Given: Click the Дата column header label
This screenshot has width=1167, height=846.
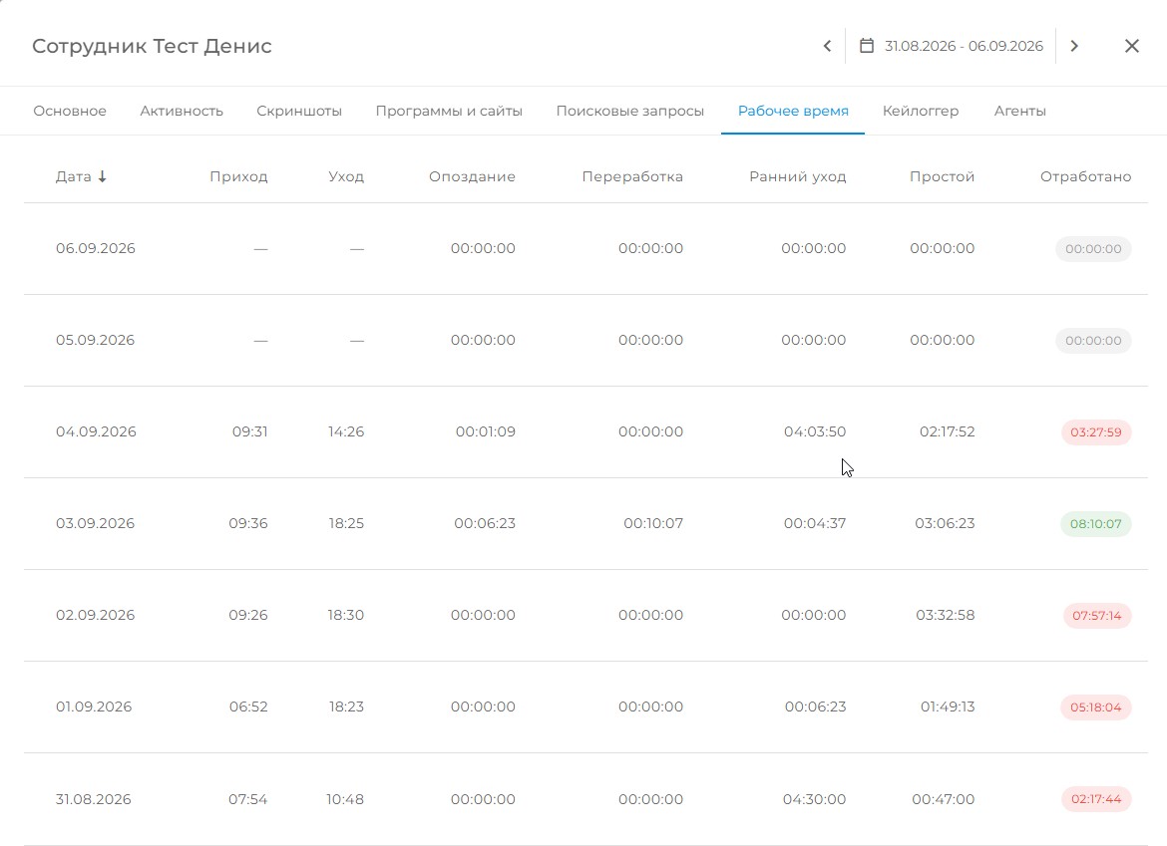Looking at the screenshot, I should [x=74, y=177].
